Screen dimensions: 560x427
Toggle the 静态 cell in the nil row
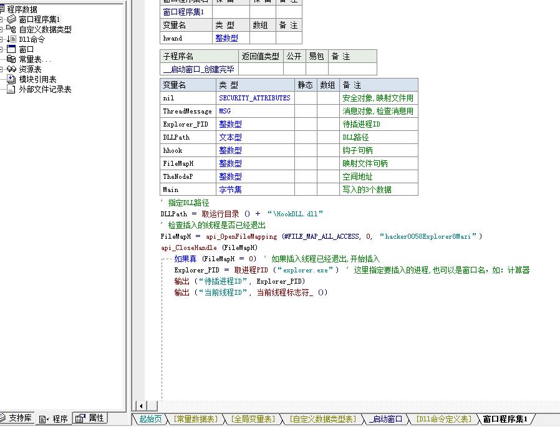coord(306,98)
